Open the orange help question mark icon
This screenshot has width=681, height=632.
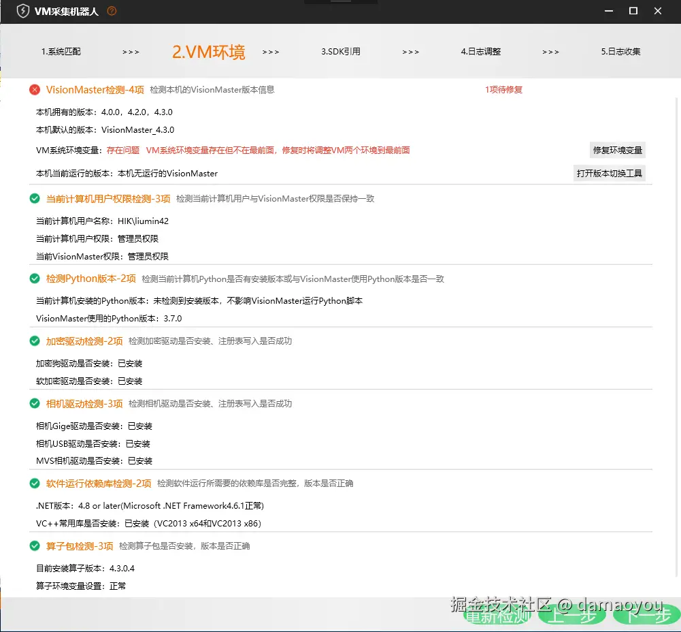pos(112,11)
